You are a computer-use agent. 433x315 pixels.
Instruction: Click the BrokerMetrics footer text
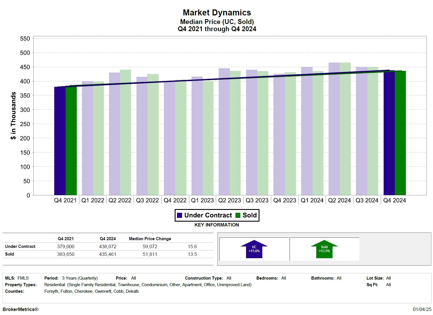click(21, 309)
